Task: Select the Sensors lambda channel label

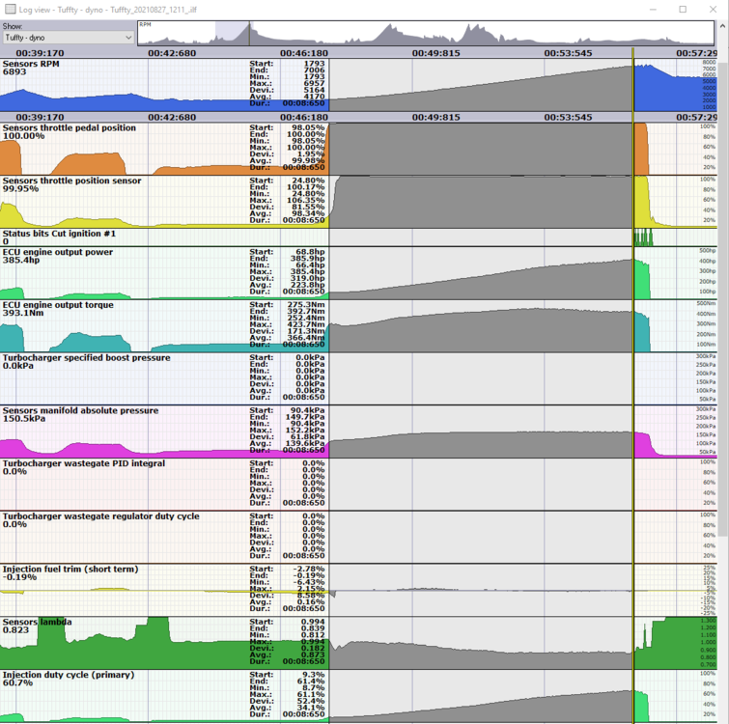Action: pyautogui.click(x=38, y=623)
